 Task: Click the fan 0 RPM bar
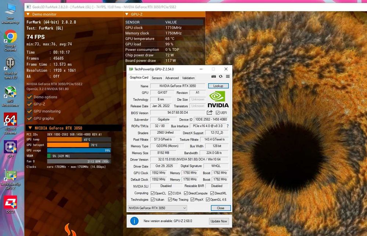click(x=79, y=162)
